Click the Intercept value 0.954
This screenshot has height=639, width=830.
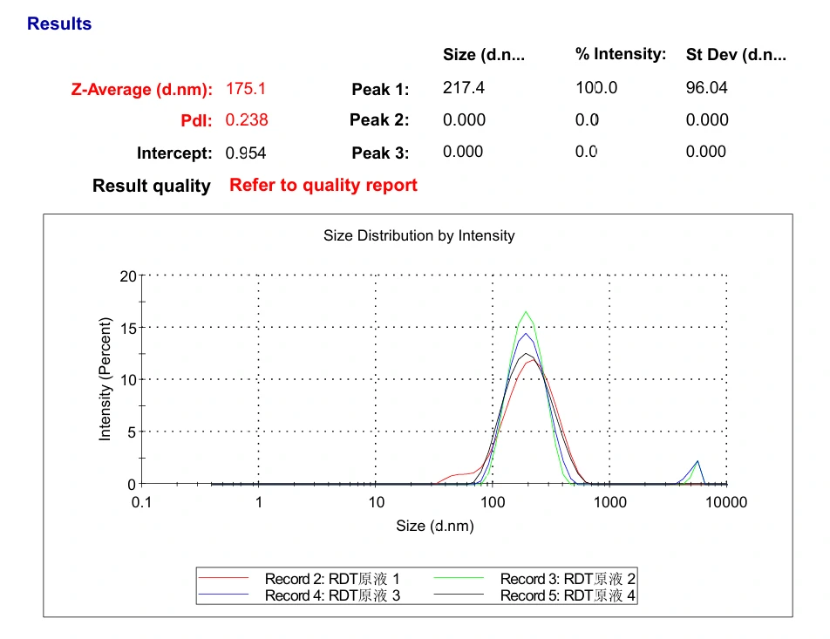pos(246,153)
